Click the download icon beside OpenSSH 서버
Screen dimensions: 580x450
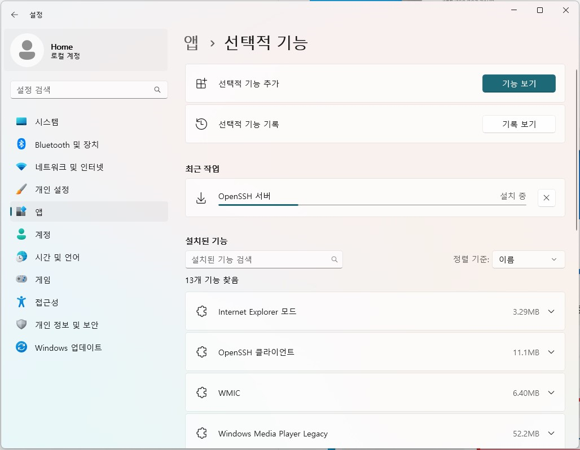click(201, 198)
